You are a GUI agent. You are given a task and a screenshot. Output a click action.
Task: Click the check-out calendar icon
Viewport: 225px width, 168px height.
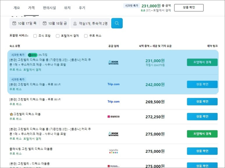[x=45, y=23]
